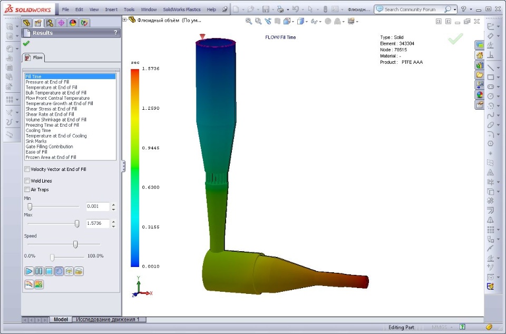Click the Hide/Show Items glasses icon
Viewport: 506px width, 334px height.
tap(314, 21)
